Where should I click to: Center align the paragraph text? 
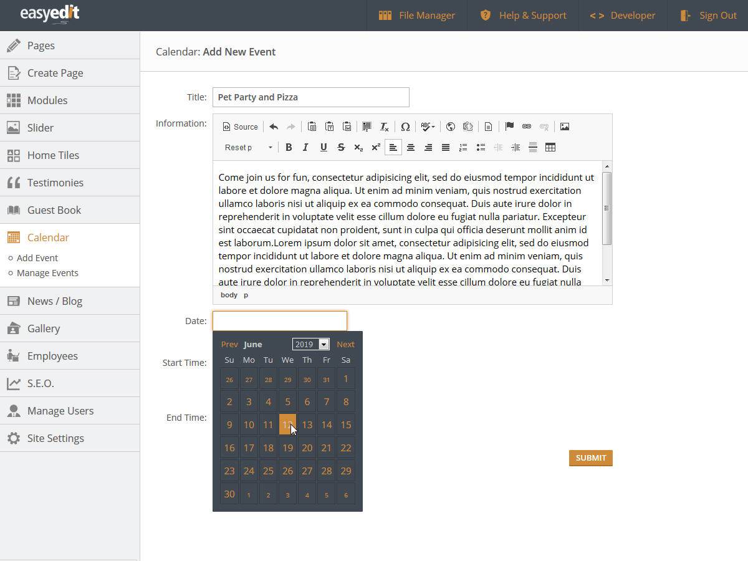(x=411, y=148)
